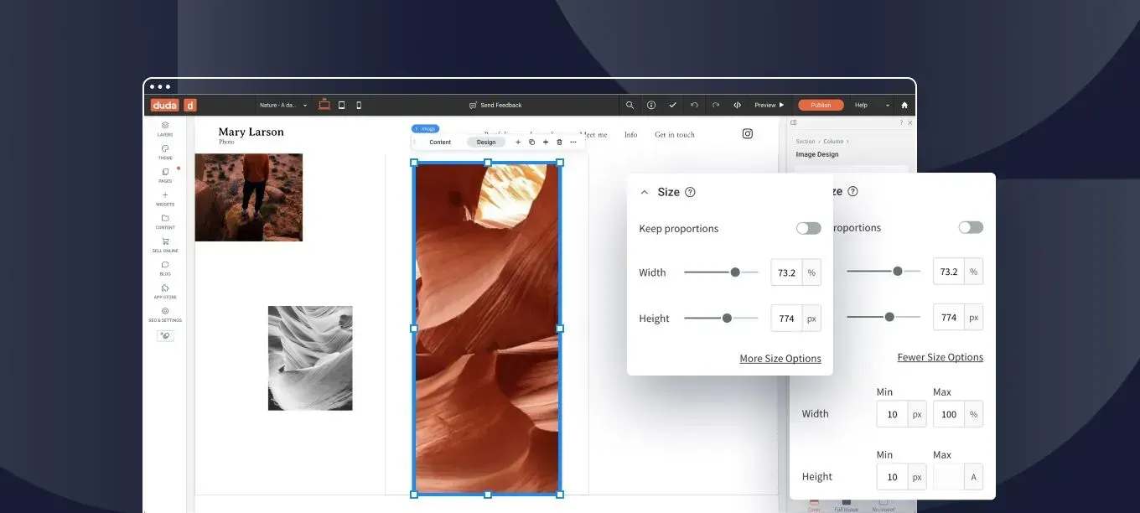Screen dimensions: 1140x513
Task: Toggle Keep proportions in front Size panel
Action: click(809, 228)
